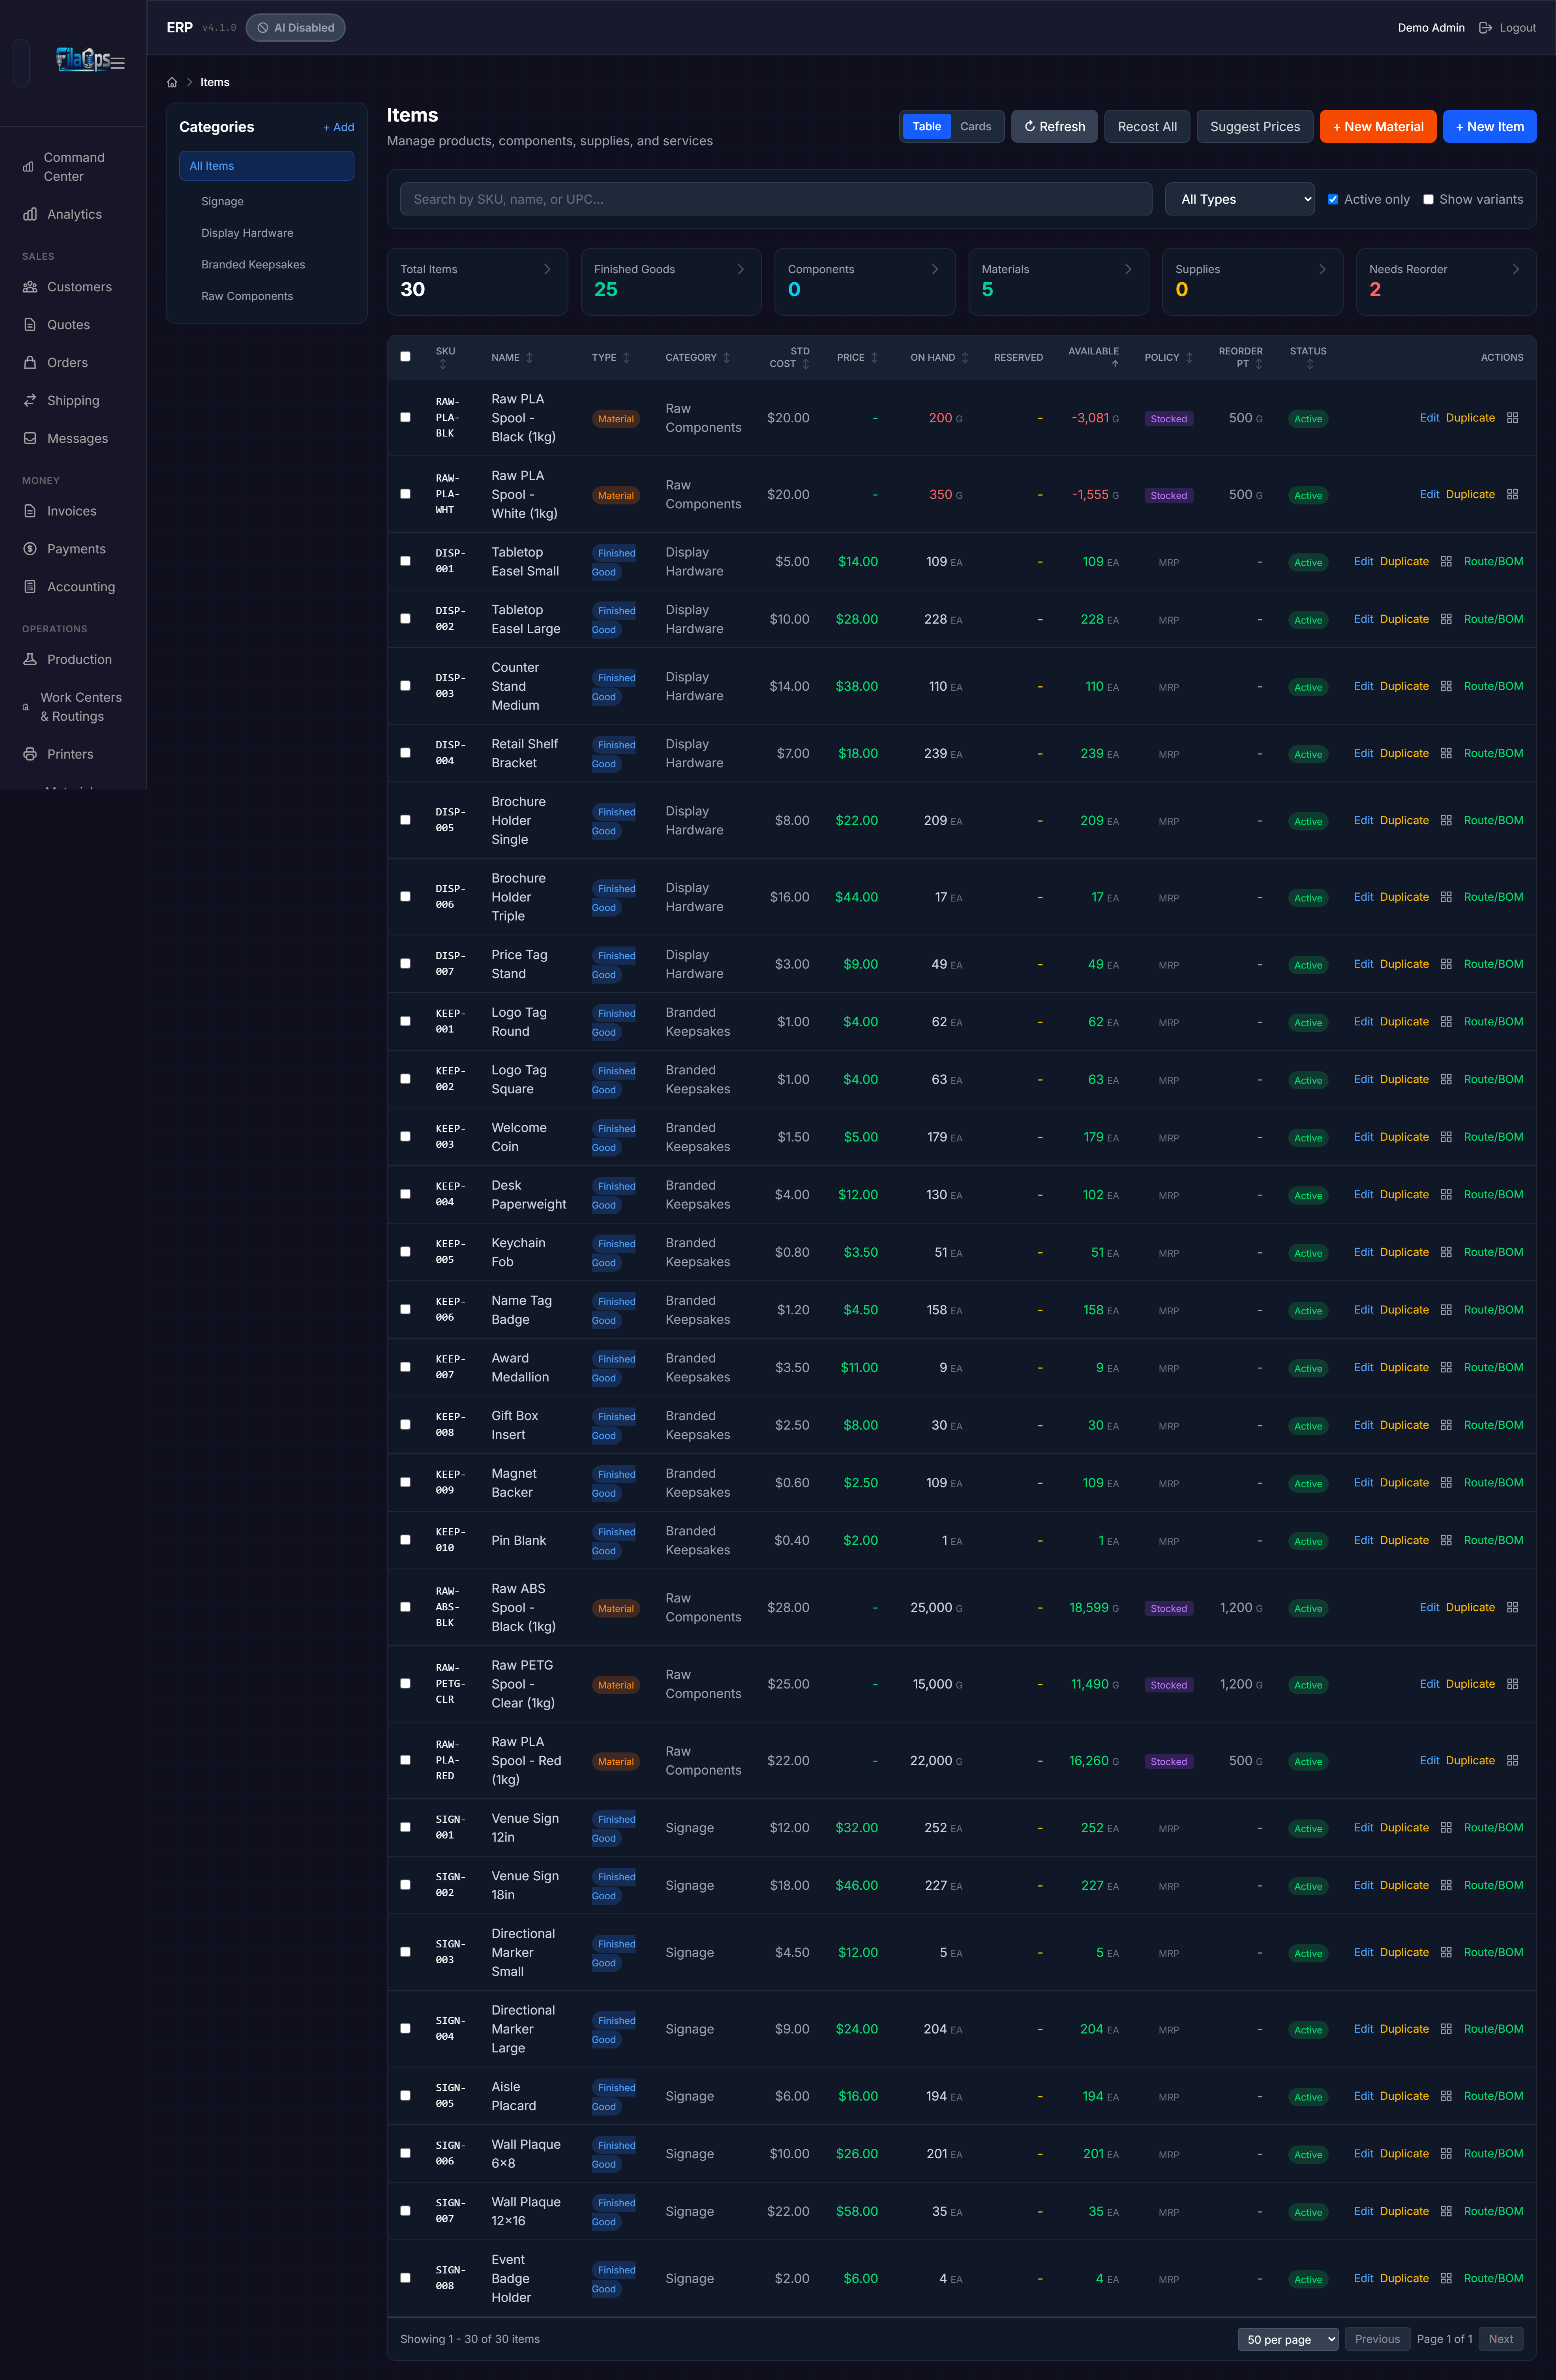Click grid icon in DISP-004 row

point(1446,753)
